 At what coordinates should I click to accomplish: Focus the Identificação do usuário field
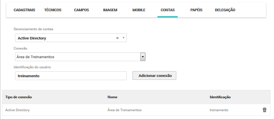pos(71,76)
